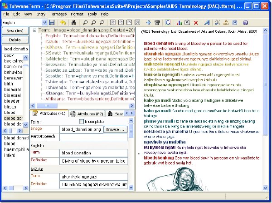Click the purple Help question icon
The image size is (272, 203).
[245, 23]
